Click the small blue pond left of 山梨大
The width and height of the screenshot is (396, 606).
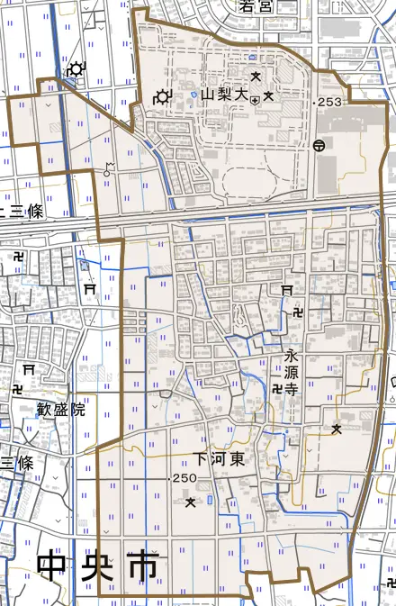point(193,94)
